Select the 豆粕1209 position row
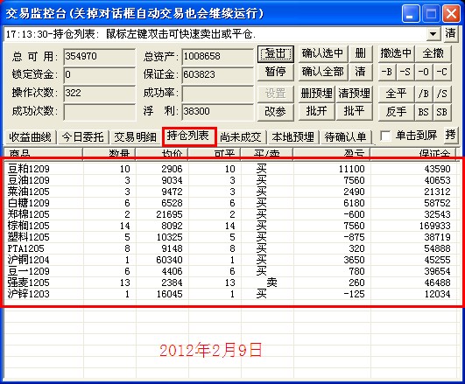465x384 pixels. tap(230, 169)
